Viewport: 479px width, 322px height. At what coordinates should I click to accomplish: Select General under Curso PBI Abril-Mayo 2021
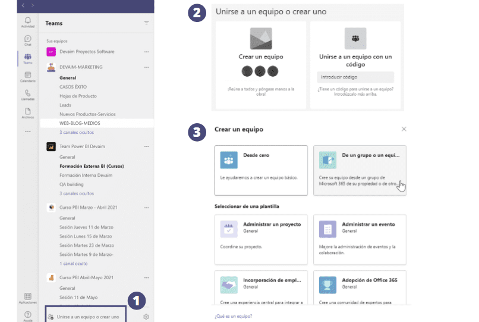click(x=67, y=288)
